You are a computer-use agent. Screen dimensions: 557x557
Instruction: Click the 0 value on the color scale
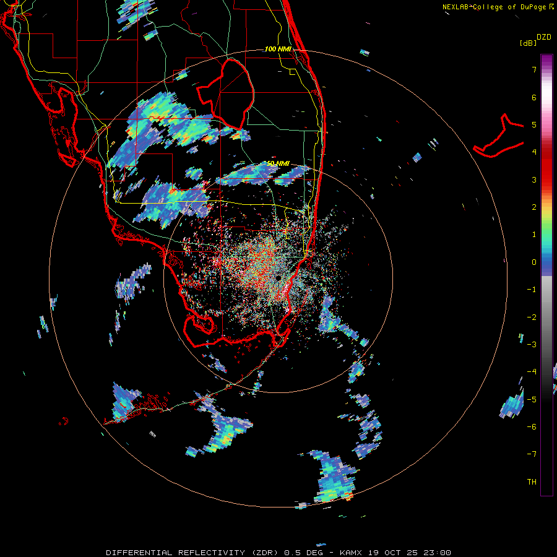pyautogui.click(x=534, y=262)
